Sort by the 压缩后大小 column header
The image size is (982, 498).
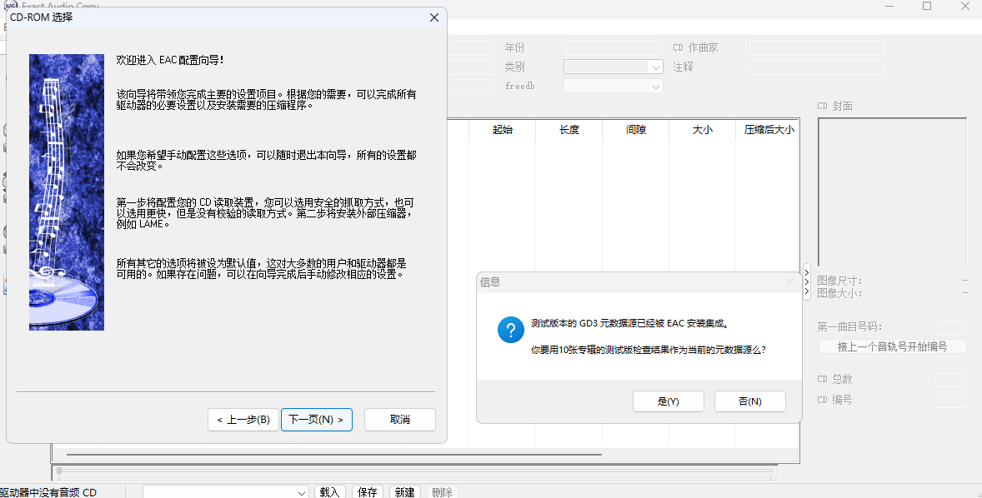[x=769, y=130]
